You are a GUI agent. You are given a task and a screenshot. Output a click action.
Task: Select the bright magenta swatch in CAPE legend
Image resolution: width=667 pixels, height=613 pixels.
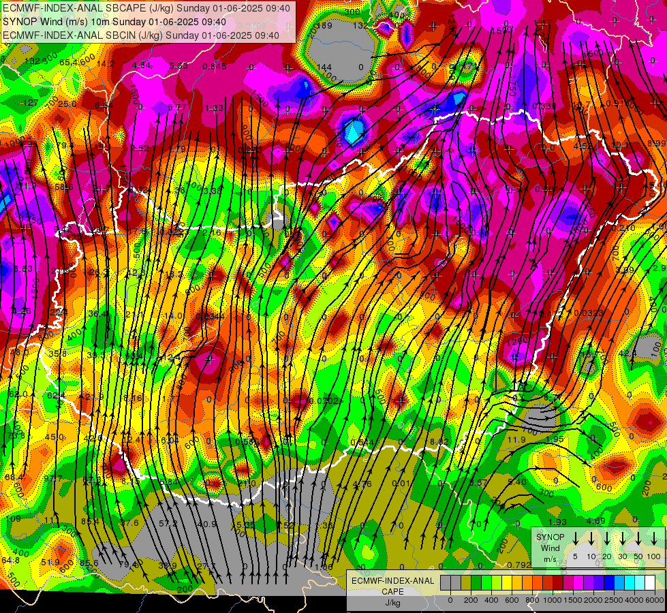click(x=578, y=583)
